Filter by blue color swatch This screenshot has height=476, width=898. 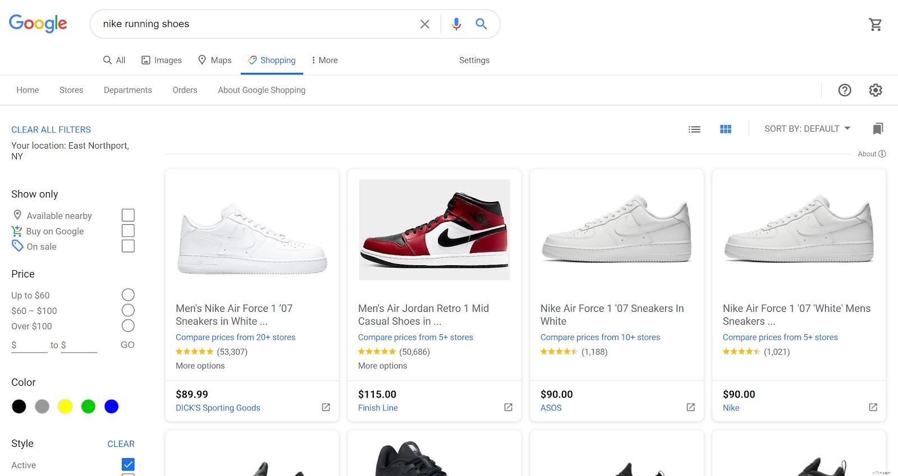click(112, 406)
